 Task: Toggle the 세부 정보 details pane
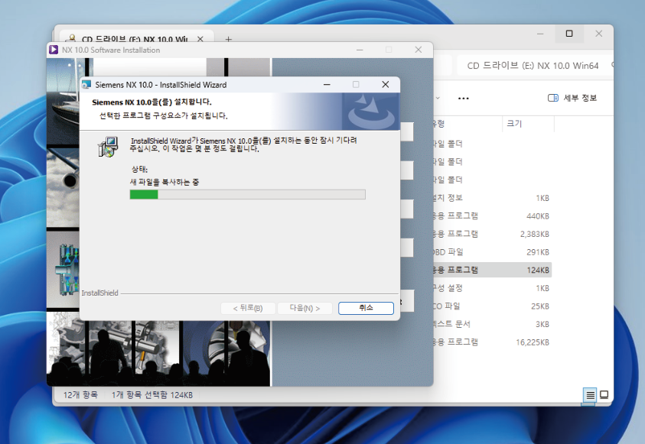[572, 98]
